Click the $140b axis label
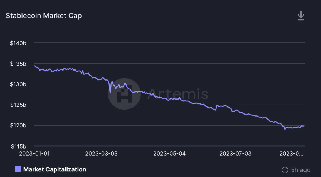The image size is (321, 177). tap(18, 43)
